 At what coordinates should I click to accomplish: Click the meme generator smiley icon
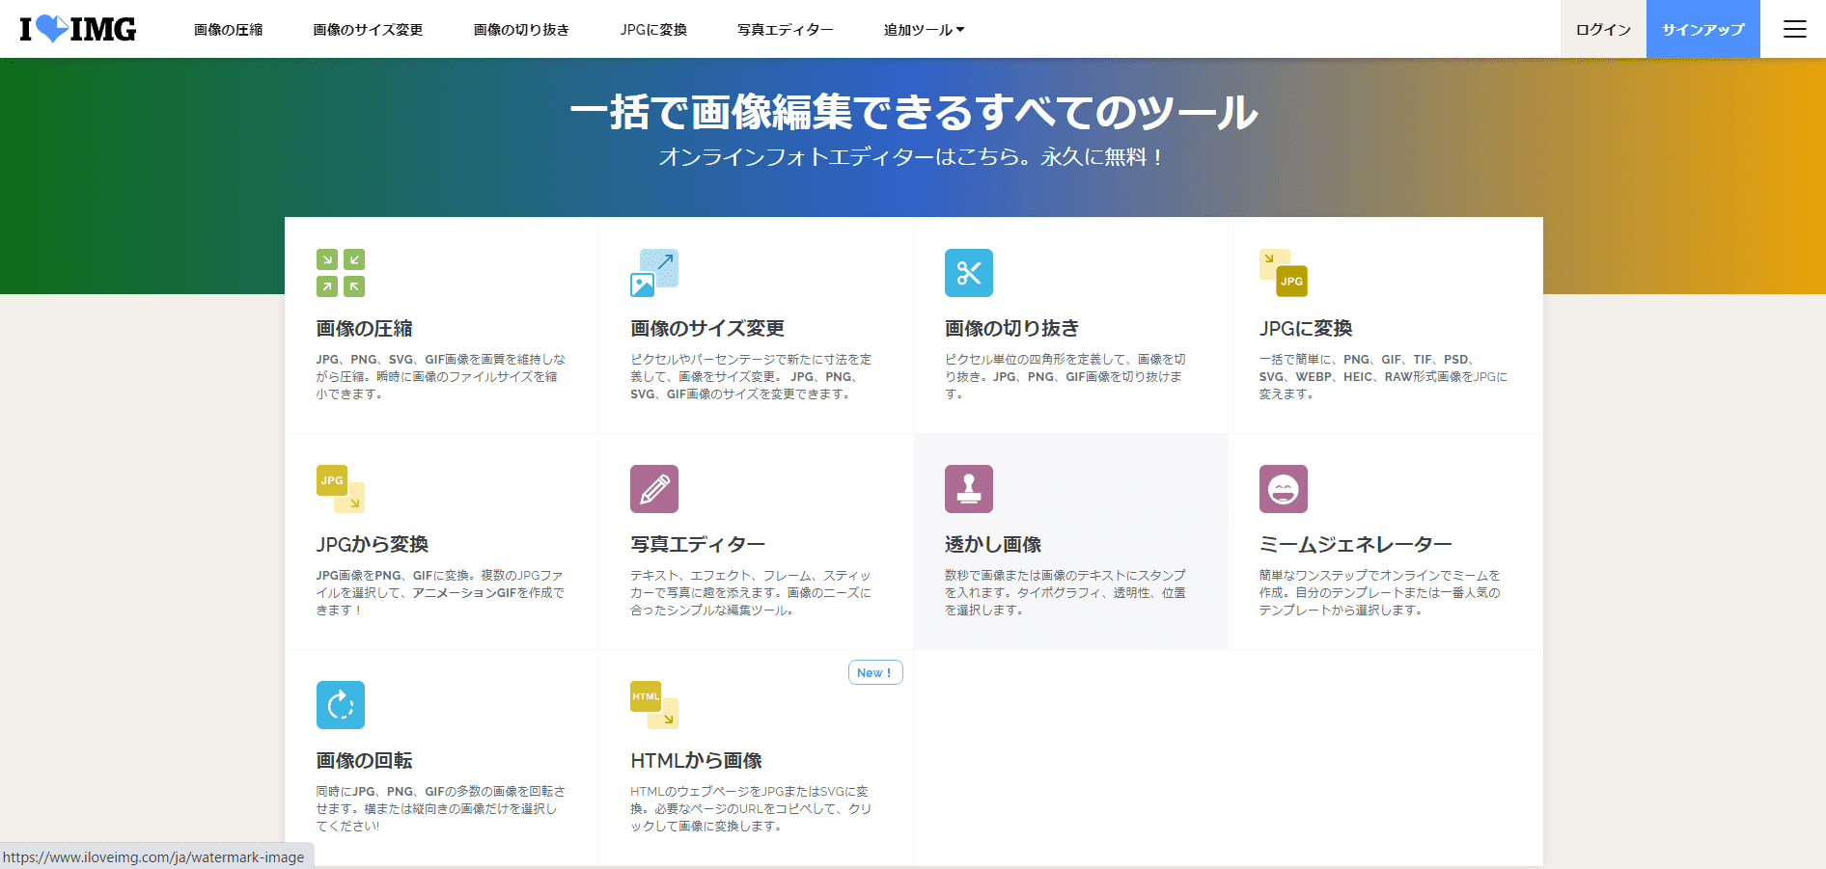[1283, 489]
